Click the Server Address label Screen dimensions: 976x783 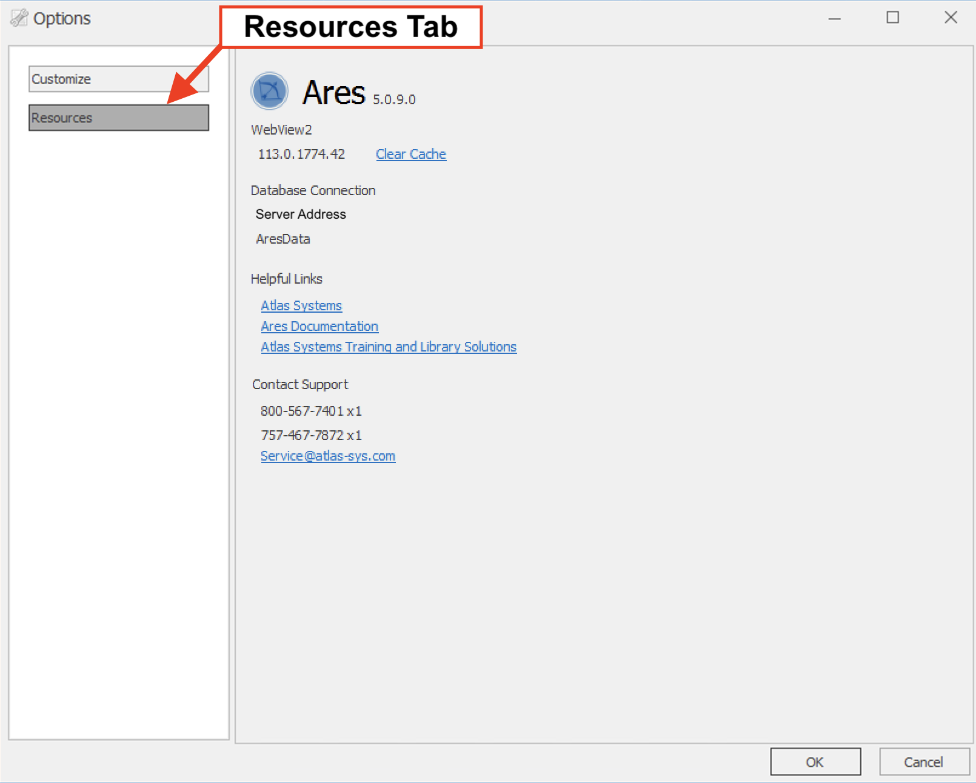(301, 215)
